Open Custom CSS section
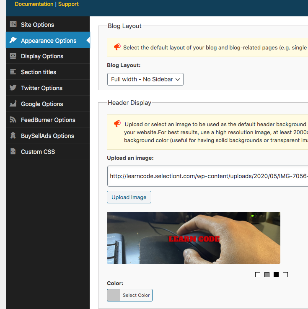The image size is (308, 309). [48, 152]
